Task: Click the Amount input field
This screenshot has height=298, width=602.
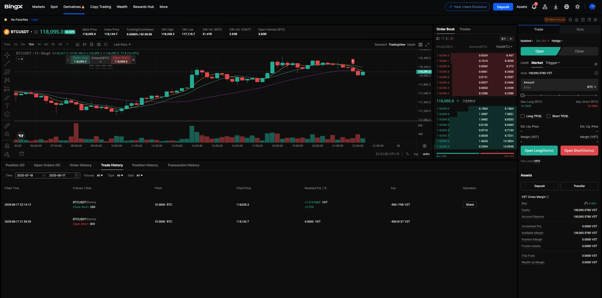Action: 559,85
